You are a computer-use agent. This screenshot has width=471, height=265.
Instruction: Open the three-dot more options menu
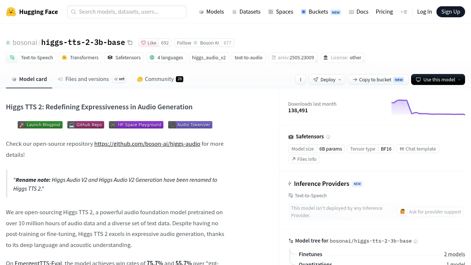[301, 79]
